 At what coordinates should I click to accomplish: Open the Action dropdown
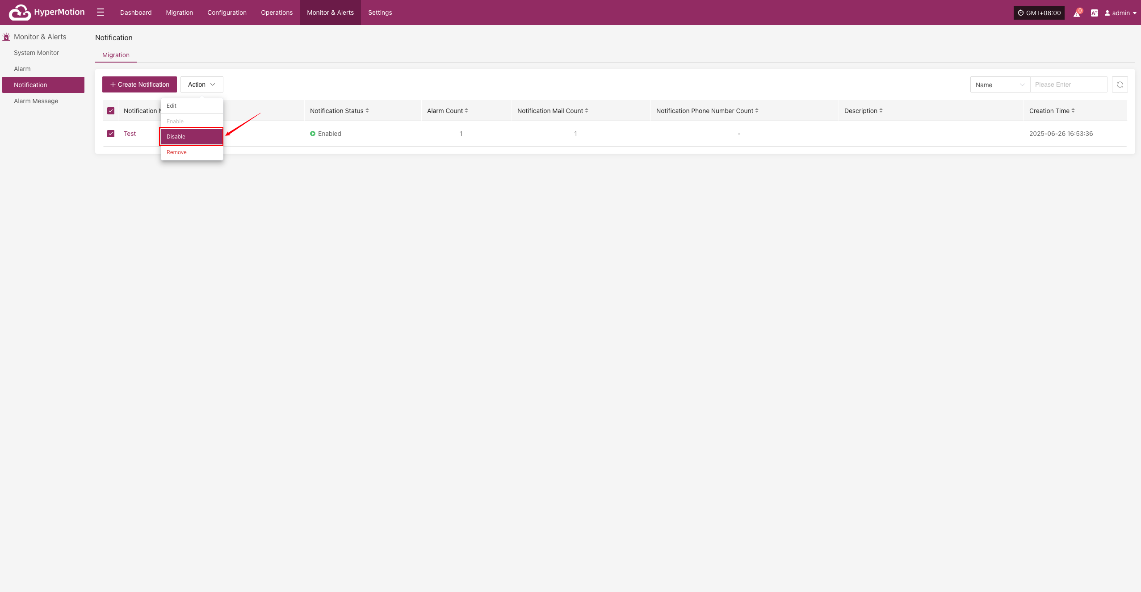pyautogui.click(x=201, y=84)
